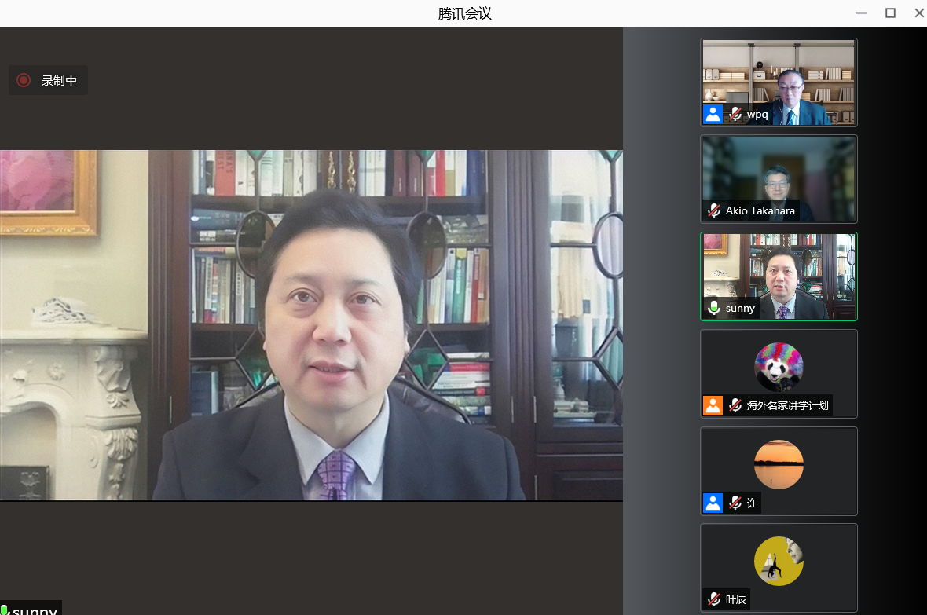Viewport: 927px width, 615px height.
Task: Click the red recording indicator icon
Action: point(24,80)
